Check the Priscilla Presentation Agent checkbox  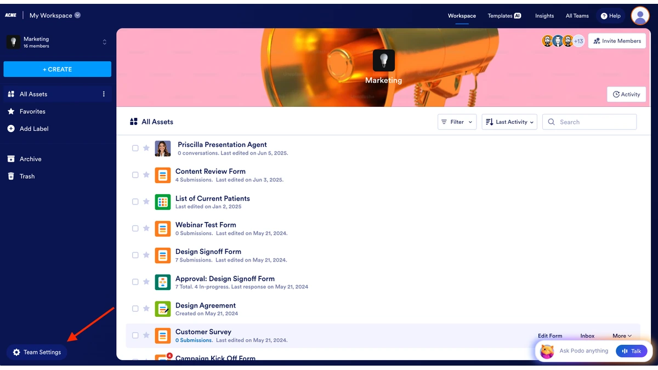[x=135, y=148]
